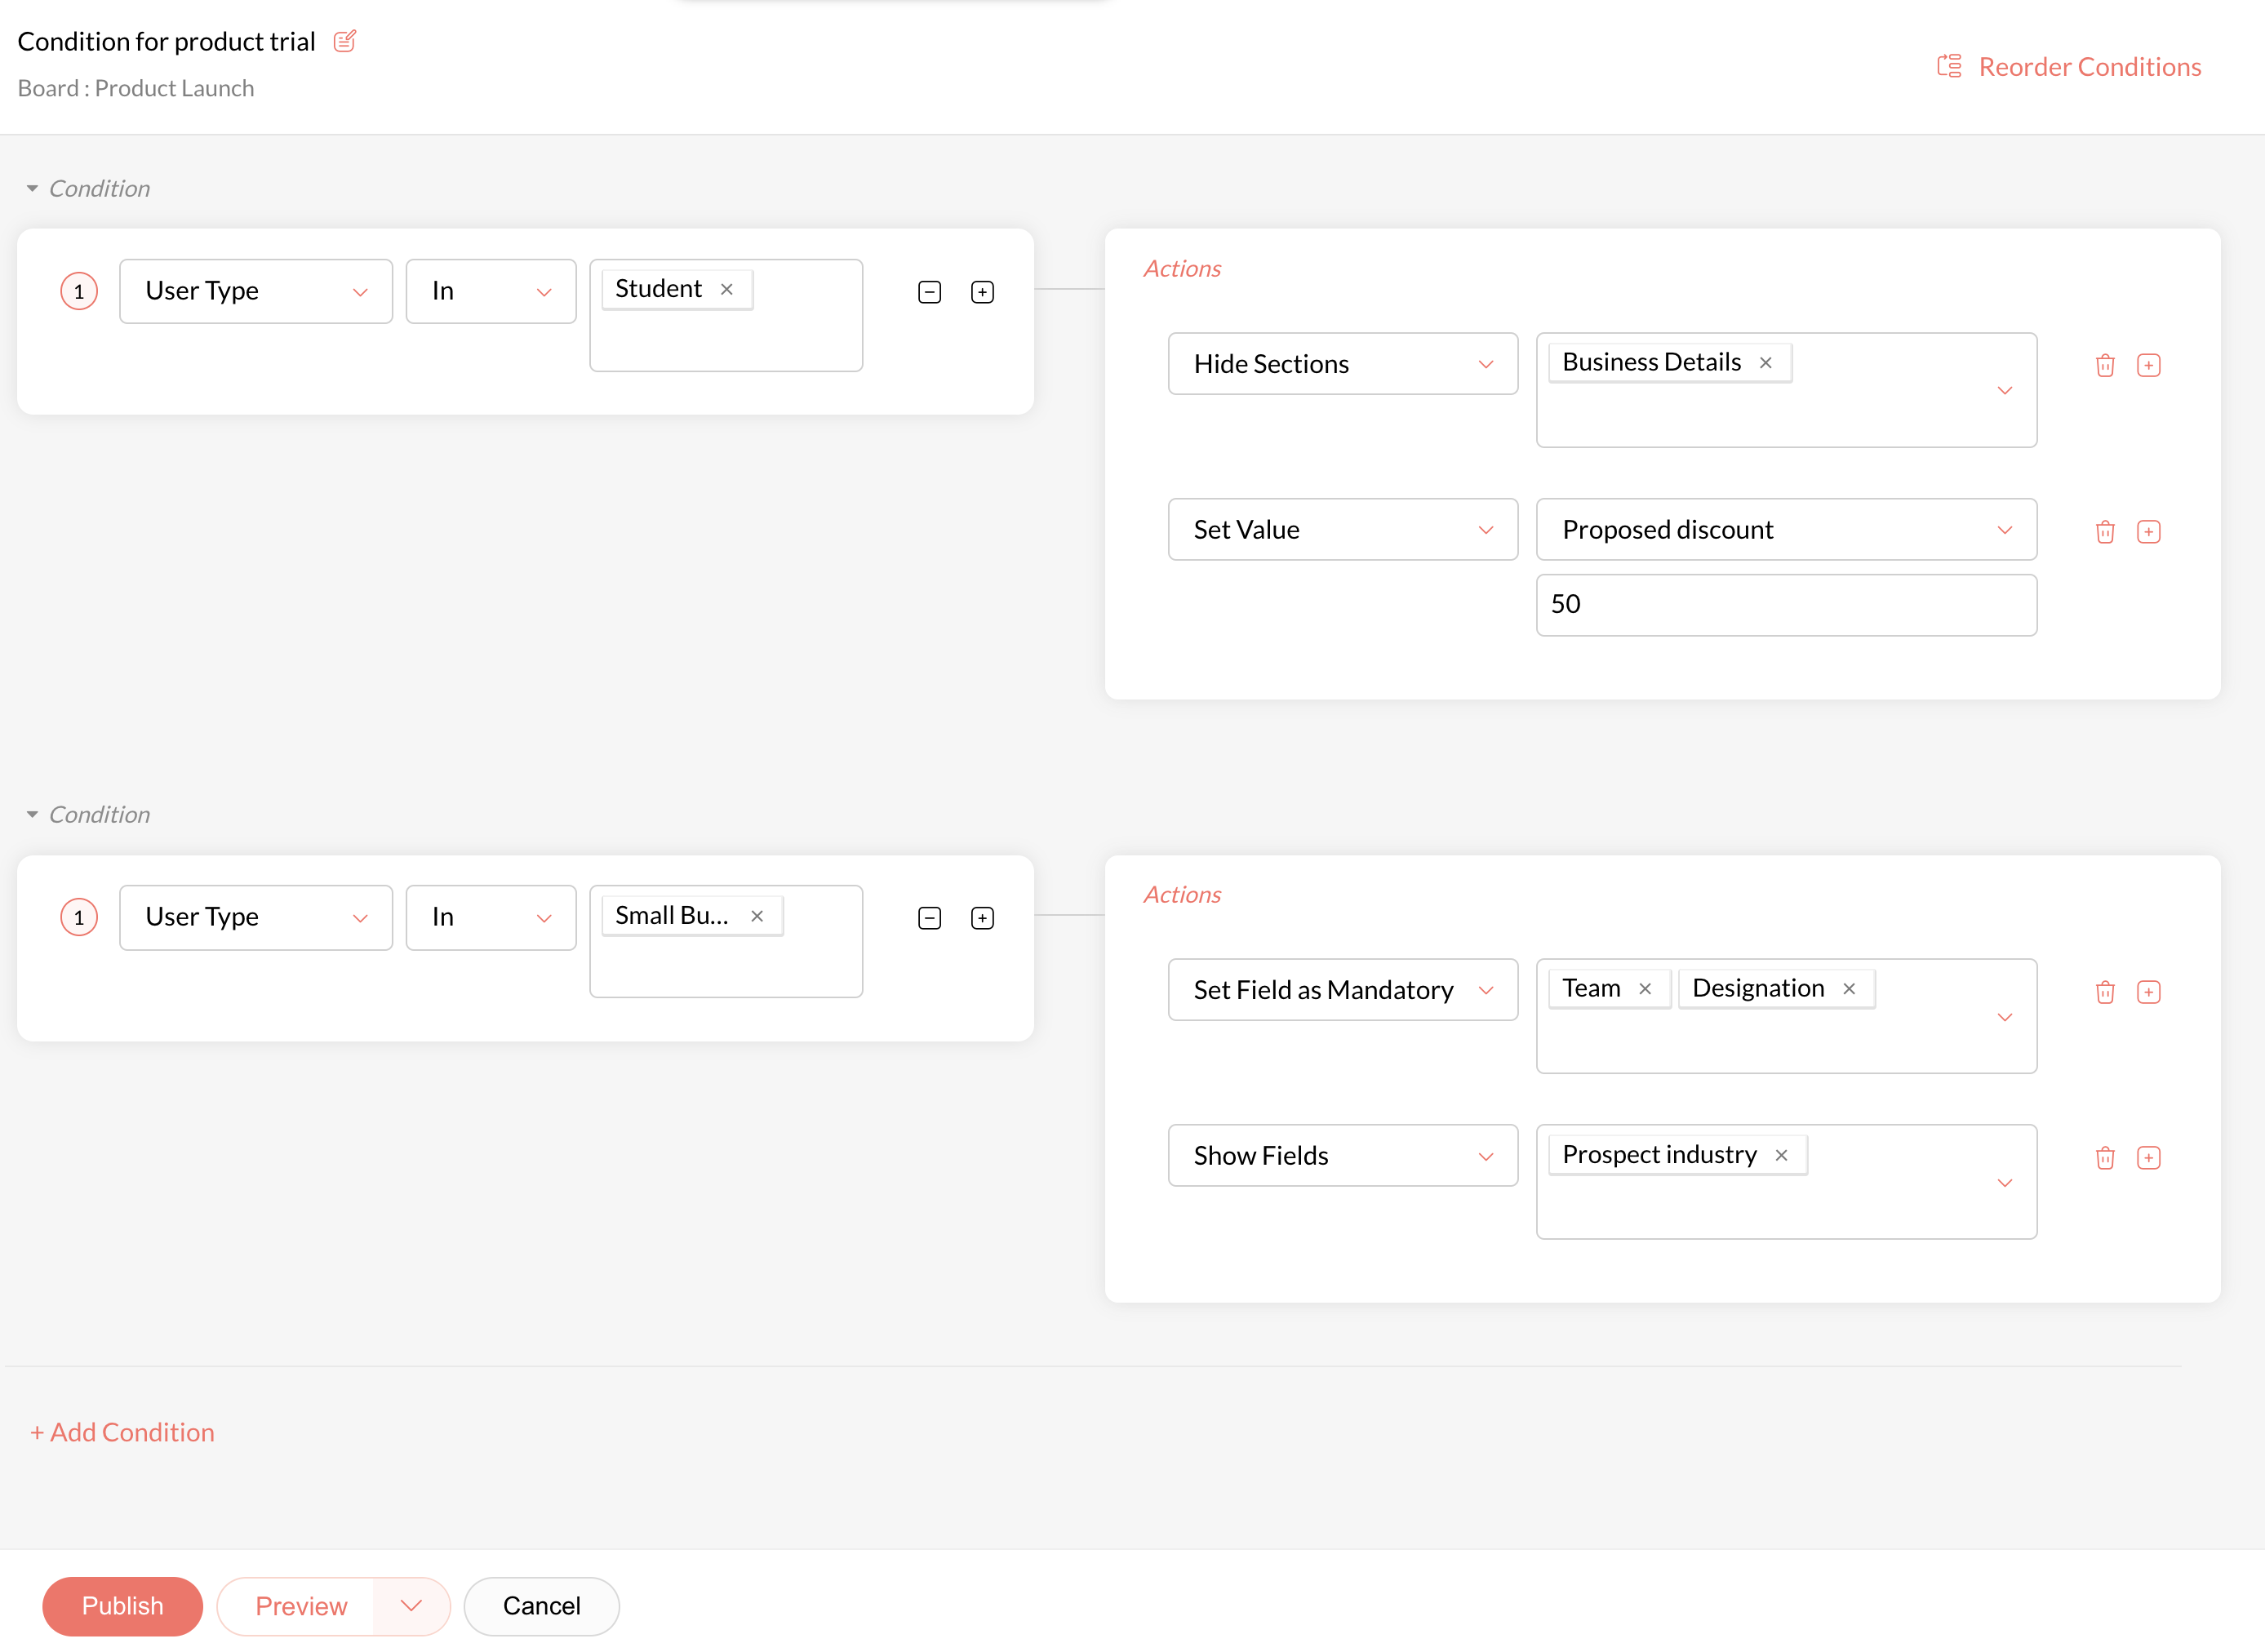This screenshot has height=1652, width=2265.
Task: Remove the Student tag
Action: tap(727, 289)
